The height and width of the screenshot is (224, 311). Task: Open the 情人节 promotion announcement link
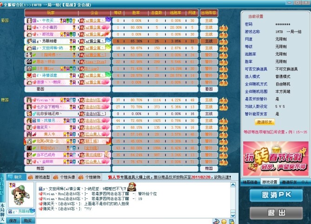(x=169, y=177)
